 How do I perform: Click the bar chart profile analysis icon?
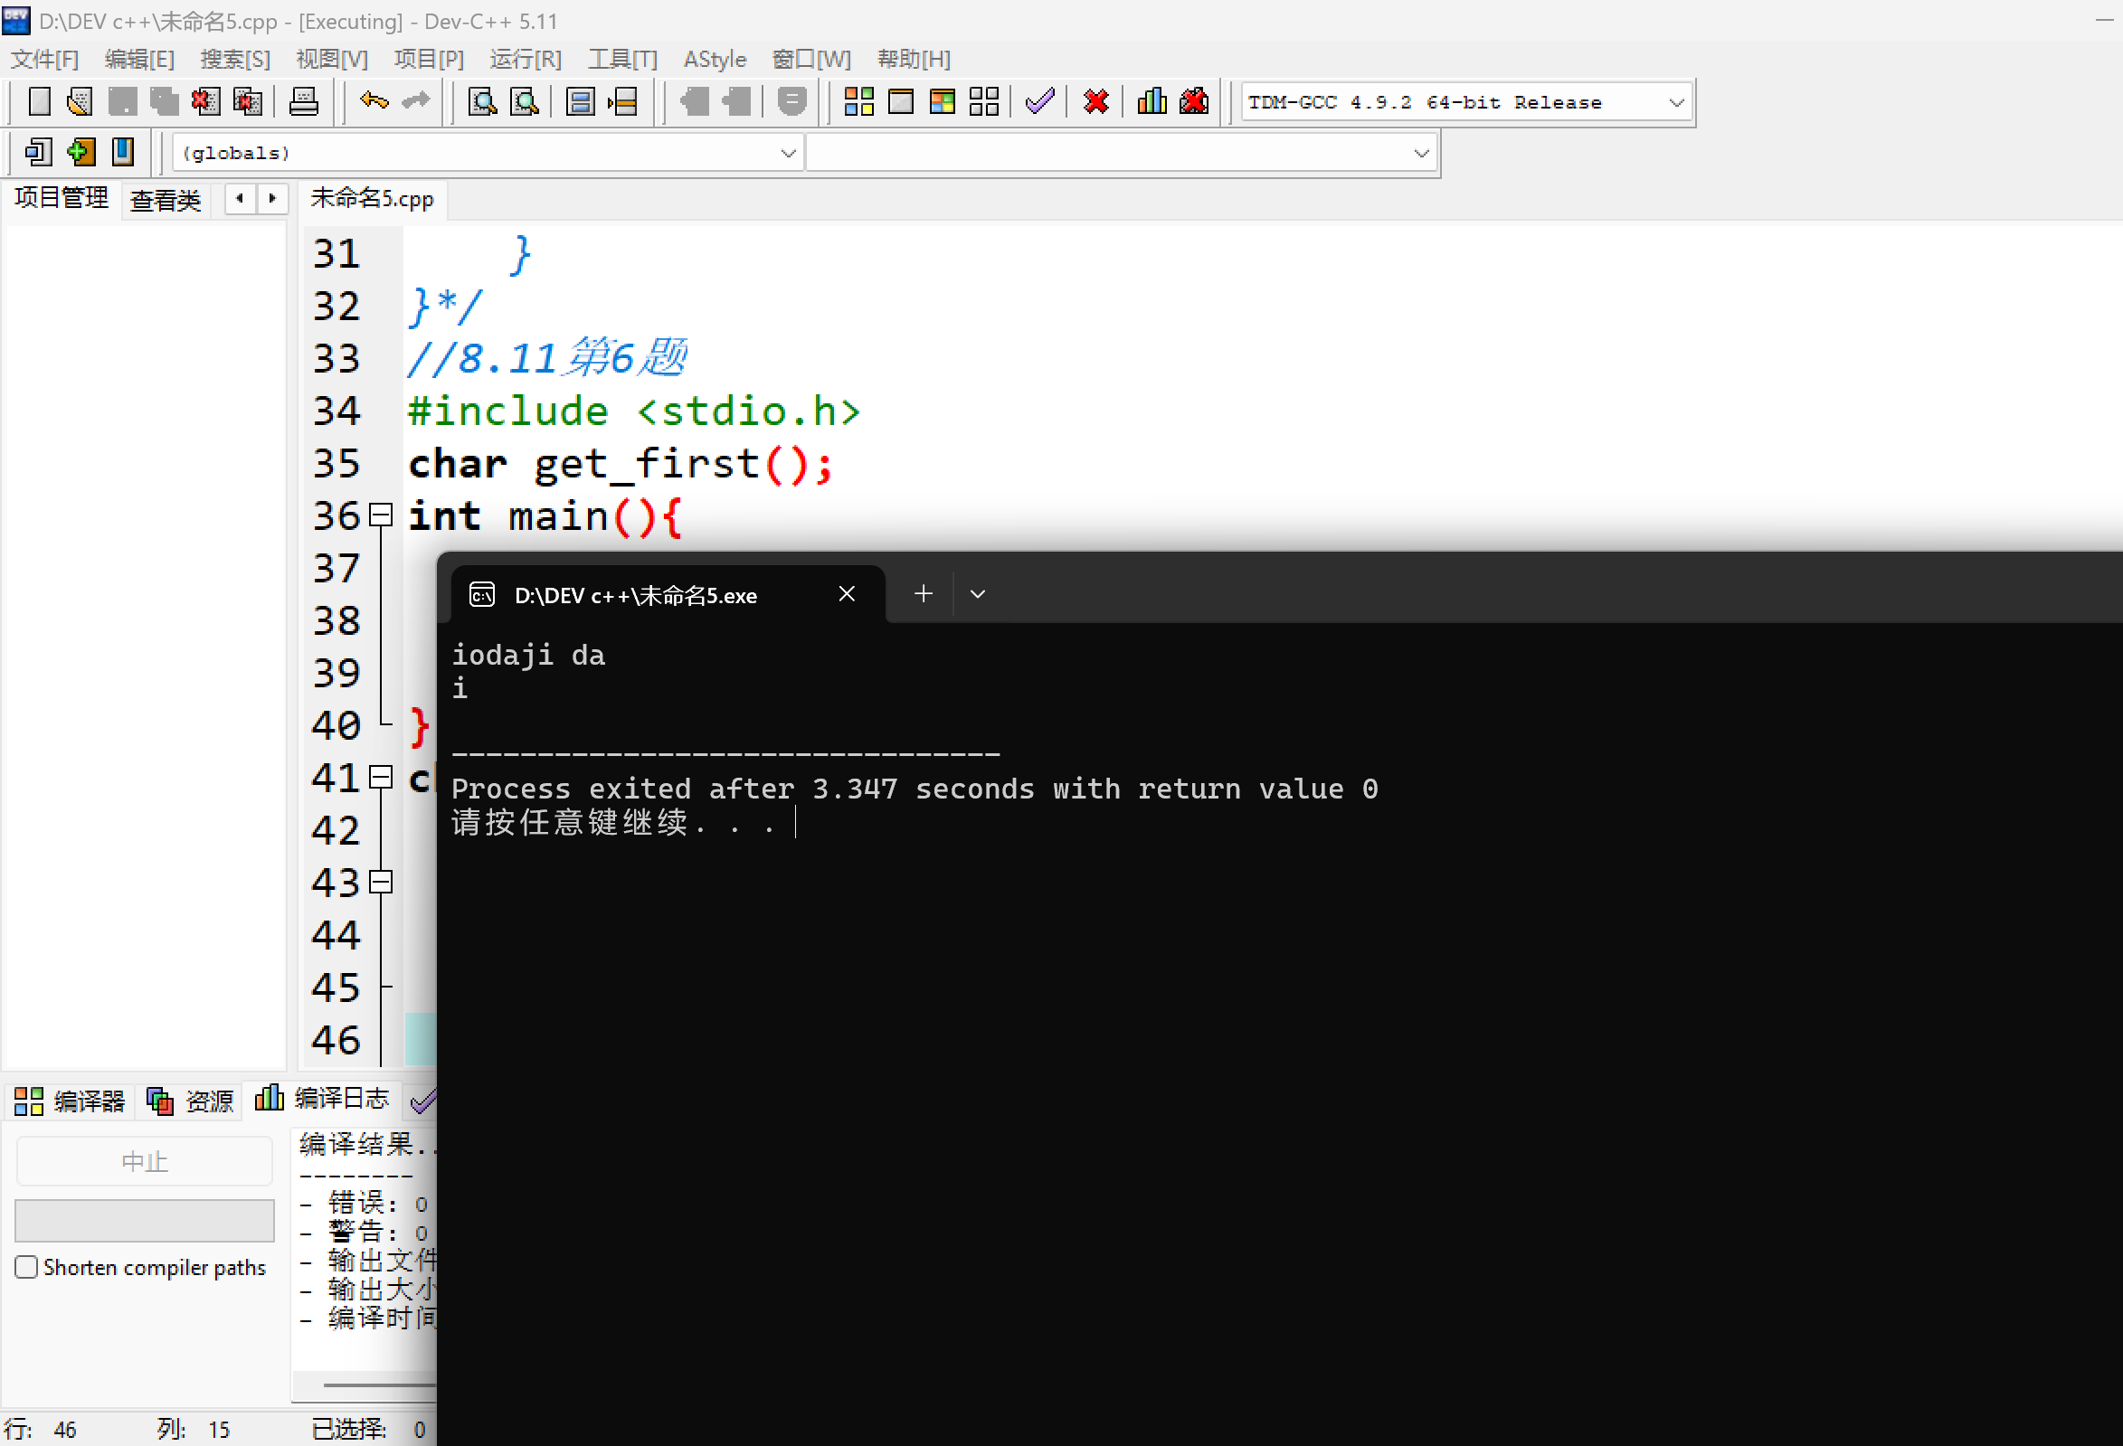(x=1151, y=101)
